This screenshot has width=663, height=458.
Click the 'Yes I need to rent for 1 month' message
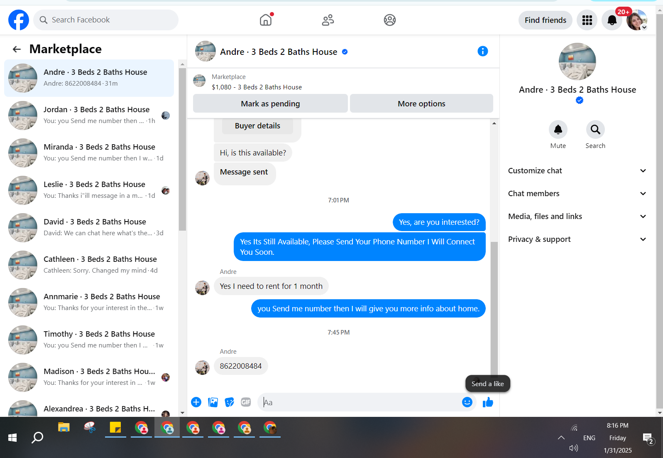271,286
